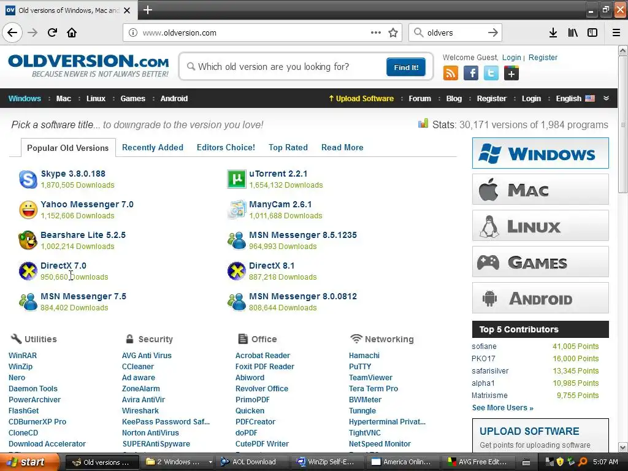Click the Skype 3.8.0.188 icon

(x=28, y=179)
